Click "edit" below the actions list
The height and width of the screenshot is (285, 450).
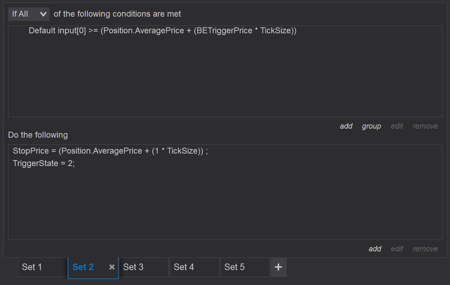click(397, 249)
